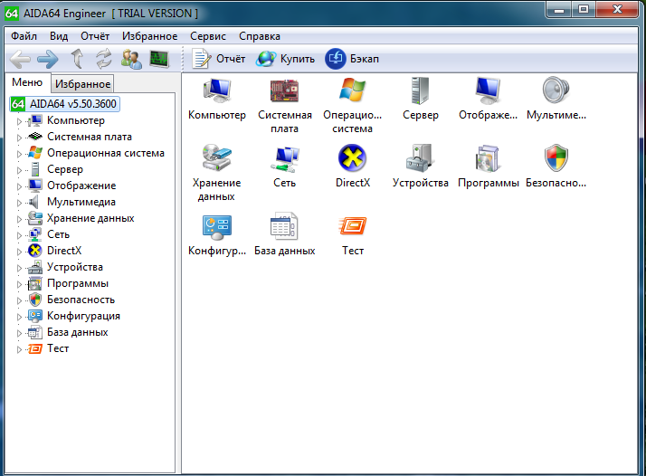
Task: Open the Файл menu
Action: tap(24, 36)
